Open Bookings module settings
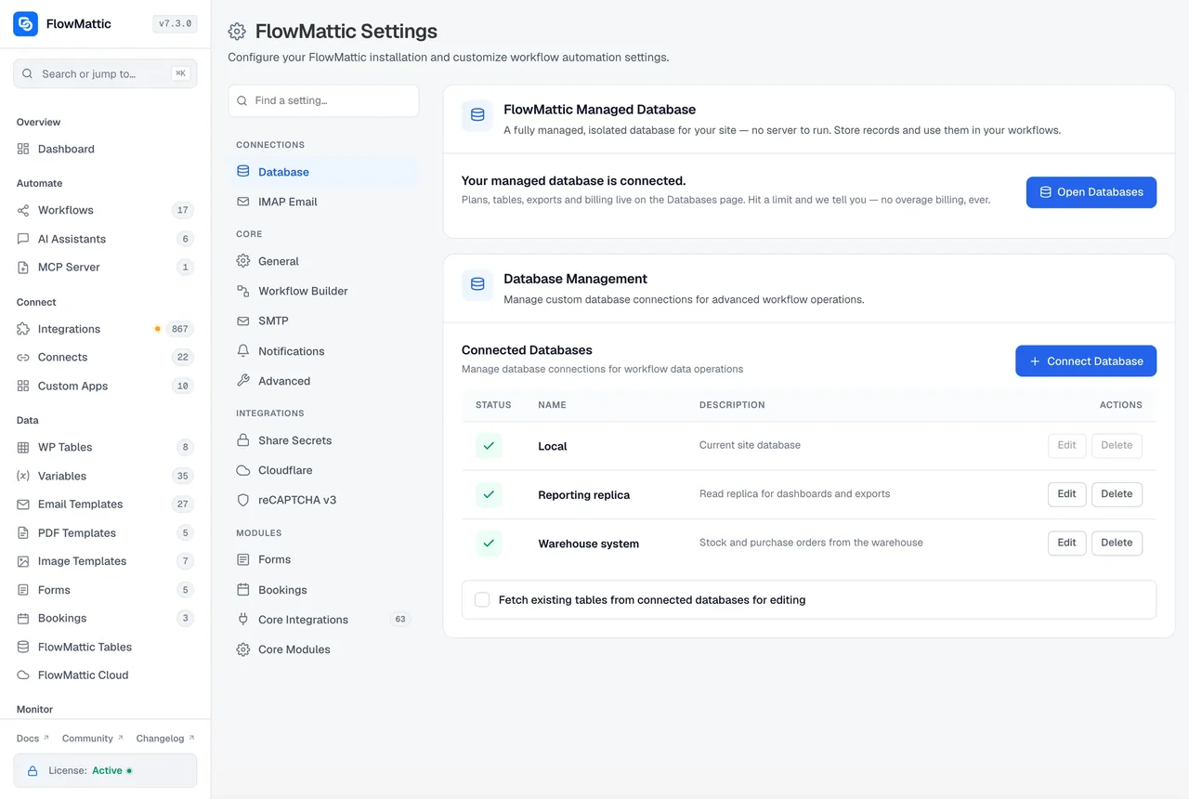 click(x=323, y=590)
